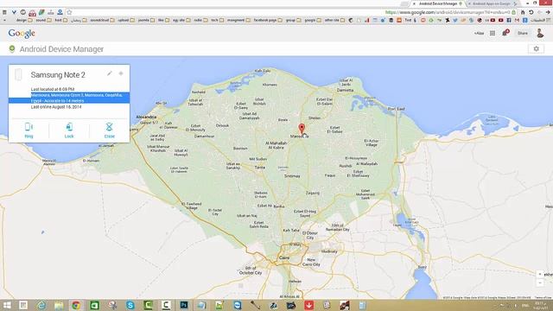
Task: Open File Explorer from the taskbar
Action: (59, 305)
